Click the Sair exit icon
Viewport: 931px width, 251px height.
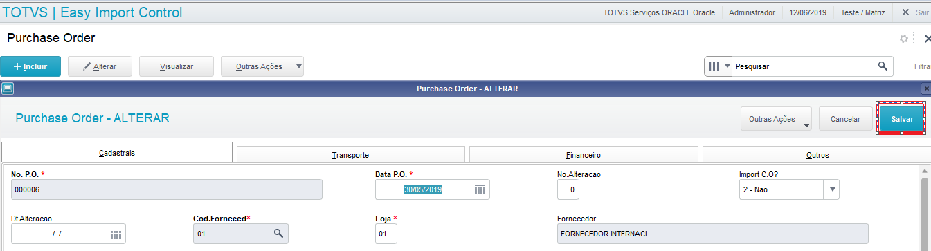(905, 12)
